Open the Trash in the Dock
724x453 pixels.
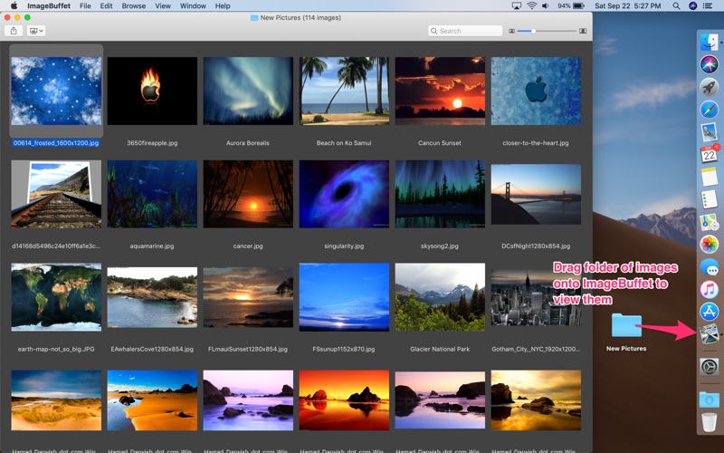tap(710, 422)
